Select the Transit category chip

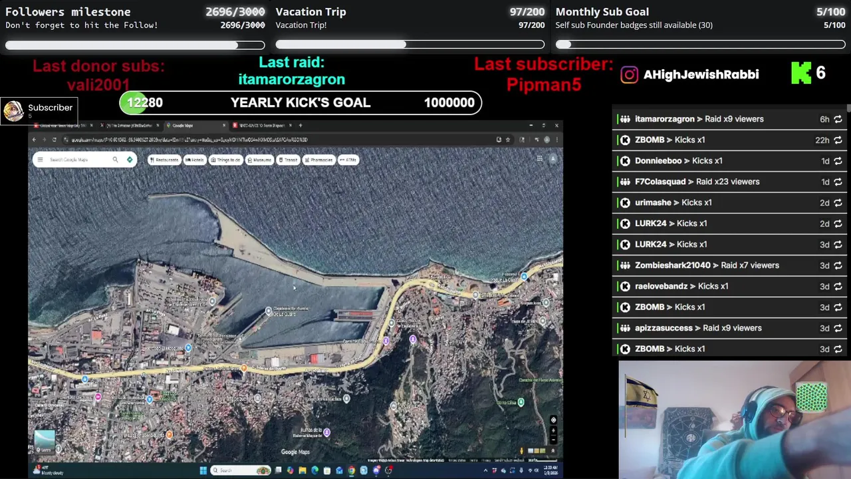click(x=289, y=160)
